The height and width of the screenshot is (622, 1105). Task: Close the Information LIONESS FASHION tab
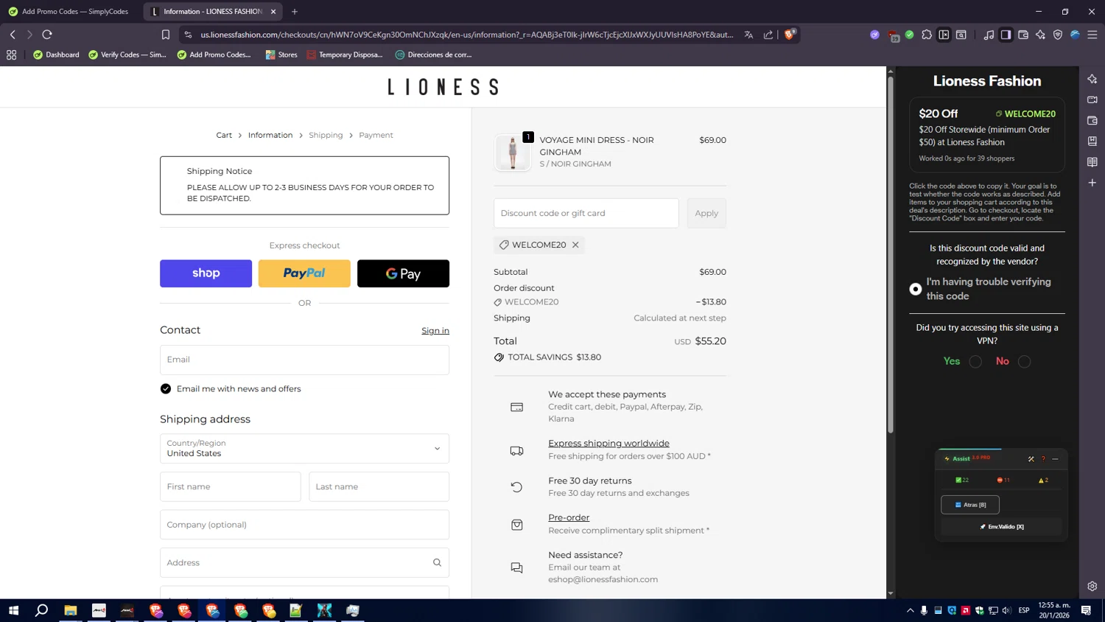coord(273,12)
